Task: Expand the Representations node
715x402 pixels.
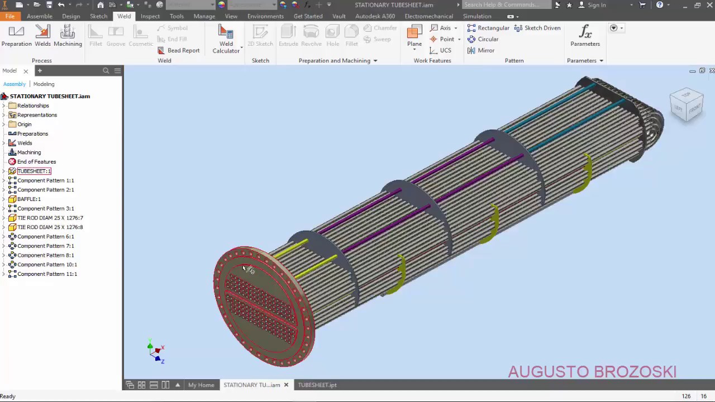Action: click(4, 115)
